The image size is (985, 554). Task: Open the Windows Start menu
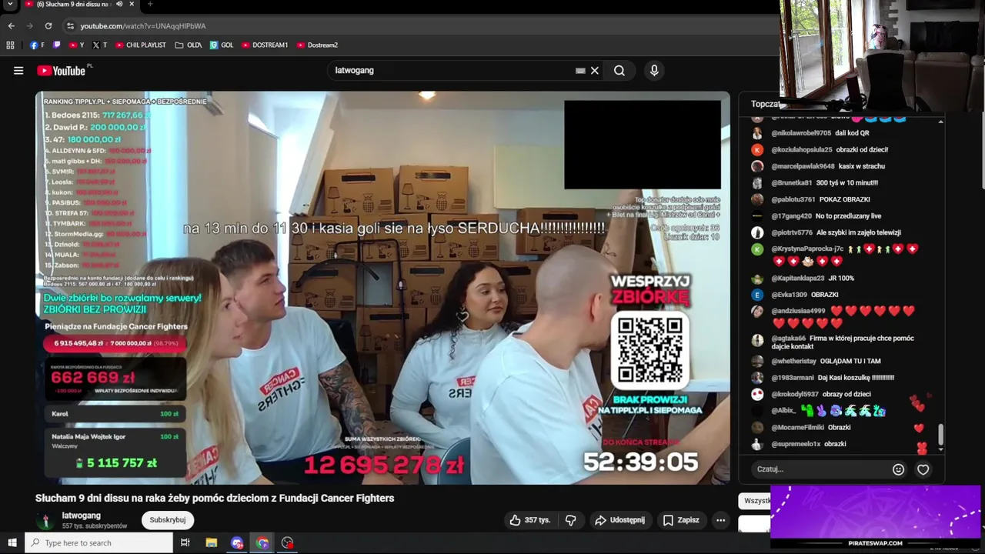(x=12, y=543)
